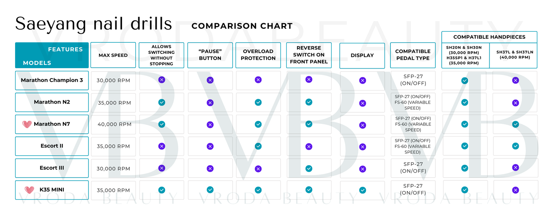Select the Marathon Champion 3 model label

pyautogui.click(x=52, y=80)
